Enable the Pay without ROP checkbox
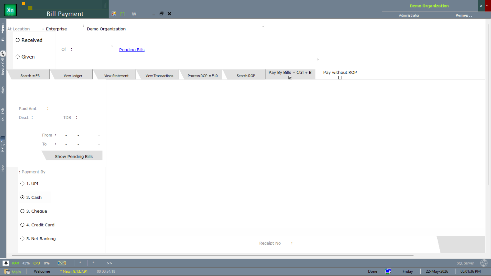 [x=340, y=78]
